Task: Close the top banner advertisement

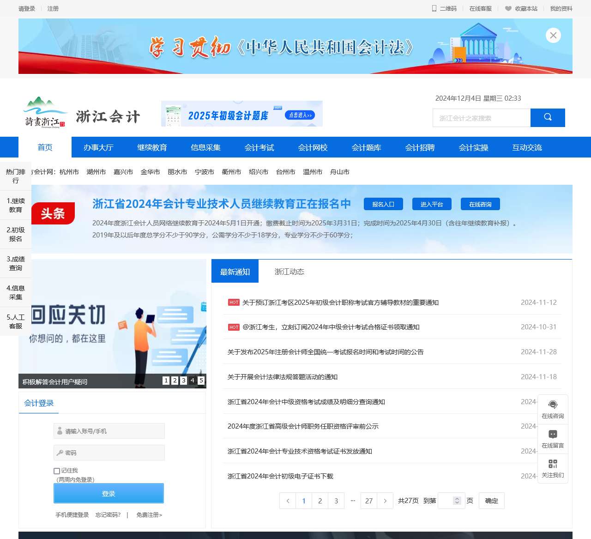Action: point(553,36)
